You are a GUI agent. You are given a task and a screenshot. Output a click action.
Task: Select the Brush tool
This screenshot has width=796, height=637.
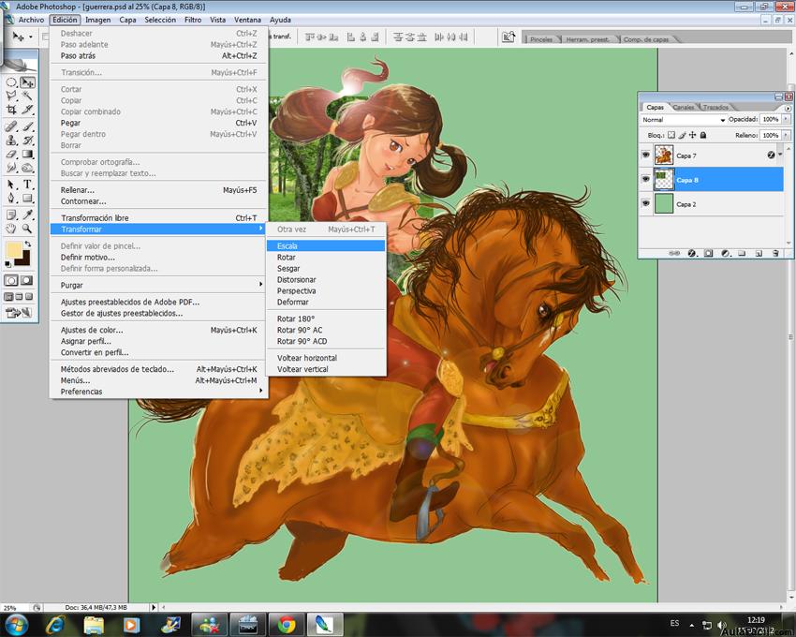[27, 126]
